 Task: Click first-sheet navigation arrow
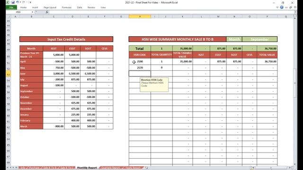pos(8,168)
